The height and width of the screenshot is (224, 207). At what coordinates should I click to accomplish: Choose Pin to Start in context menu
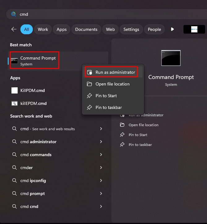106,96
